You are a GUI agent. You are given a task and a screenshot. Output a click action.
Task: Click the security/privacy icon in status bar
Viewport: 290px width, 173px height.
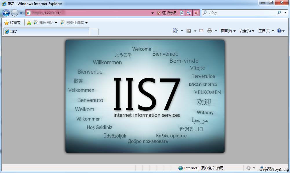coord(248,168)
